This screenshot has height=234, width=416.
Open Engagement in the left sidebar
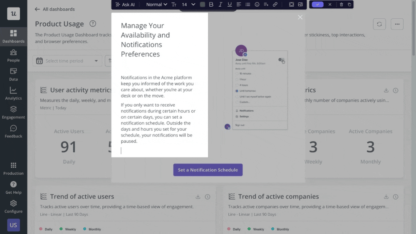13,112
